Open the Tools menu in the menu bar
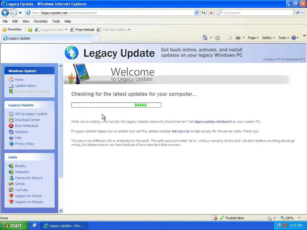 [56, 21]
